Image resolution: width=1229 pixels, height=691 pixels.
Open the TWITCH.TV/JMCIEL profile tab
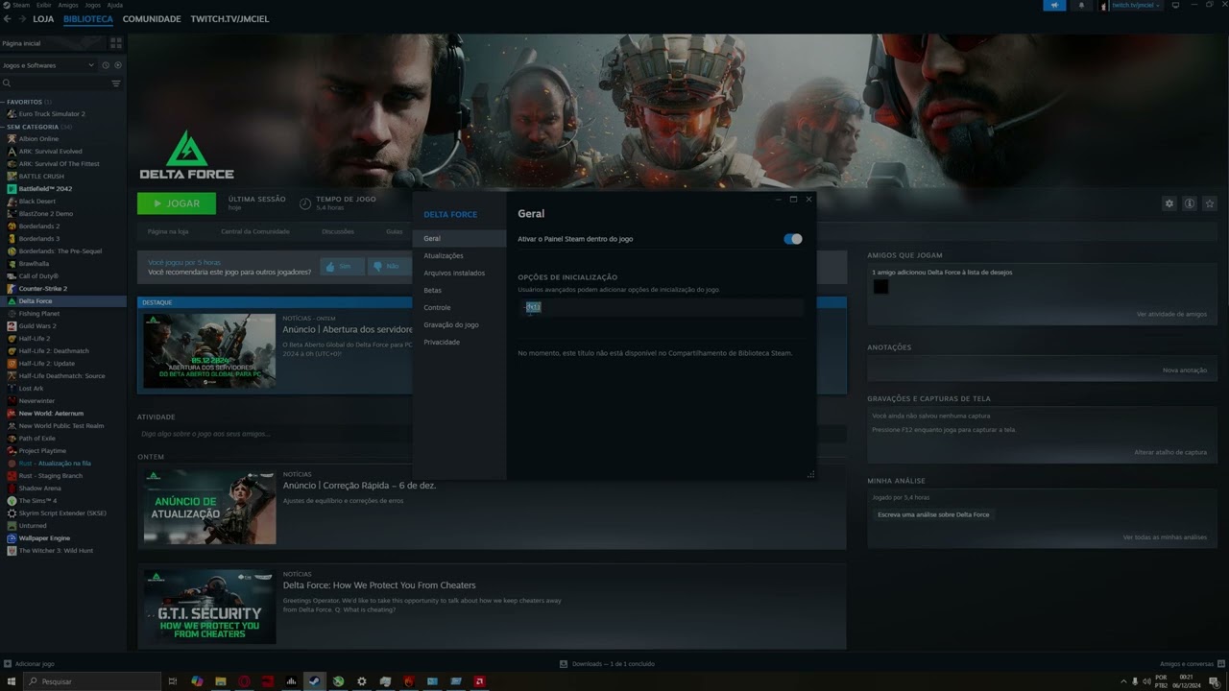pos(229,19)
